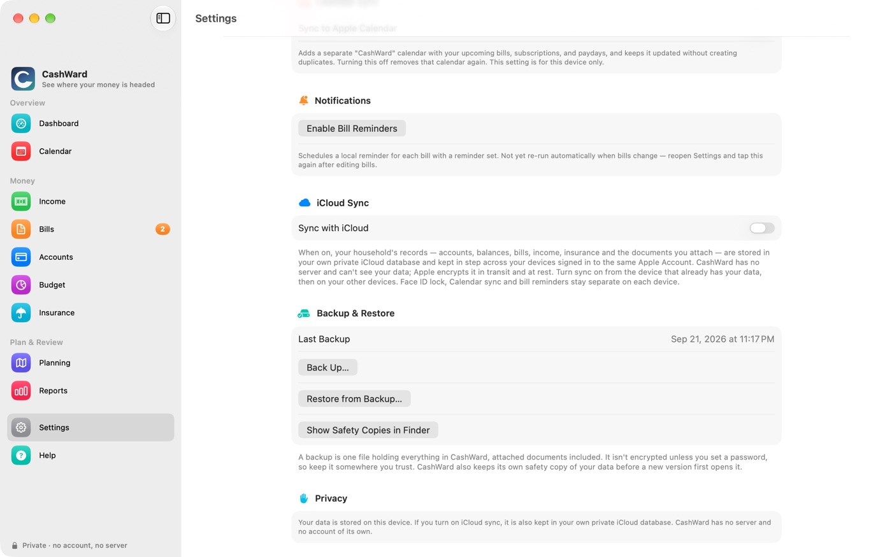The height and width of the screenshot is (557, 892).
Task: Open the Budget section
Action: [x=90, y=285]
